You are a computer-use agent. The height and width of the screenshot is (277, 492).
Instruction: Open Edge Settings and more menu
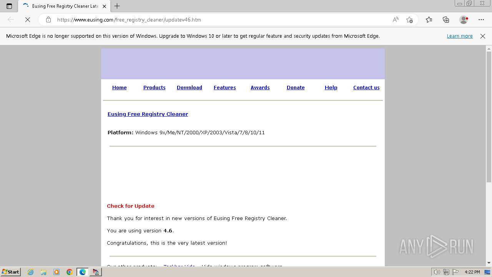tap(481, 20)
